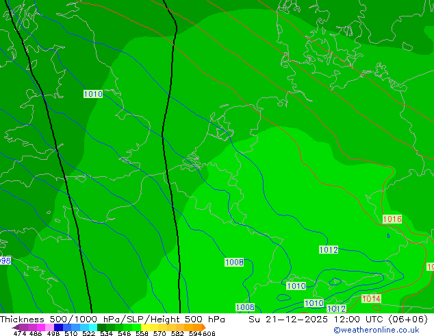The width and height of the screenshot is (434, 336).
Task: Click the red 1014 isobar label
Action: click(372, 298)
